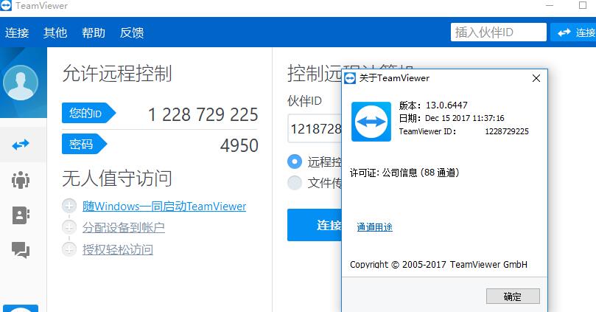This screenshot has width=596, height=312.
Task: Select the 远程控制 radio button
Action: tap(295, 162)
